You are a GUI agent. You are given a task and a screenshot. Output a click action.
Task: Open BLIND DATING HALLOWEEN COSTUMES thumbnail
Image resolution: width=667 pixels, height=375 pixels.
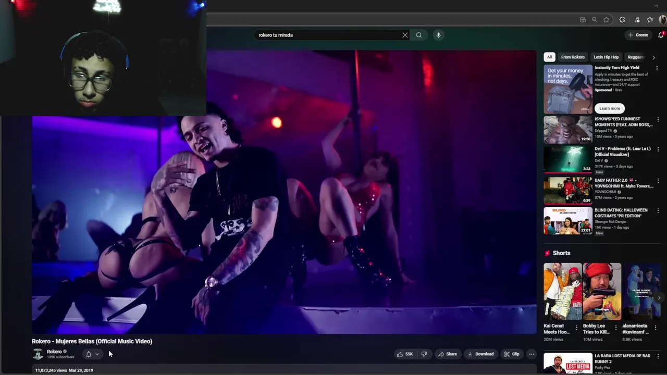click(568, 220)
